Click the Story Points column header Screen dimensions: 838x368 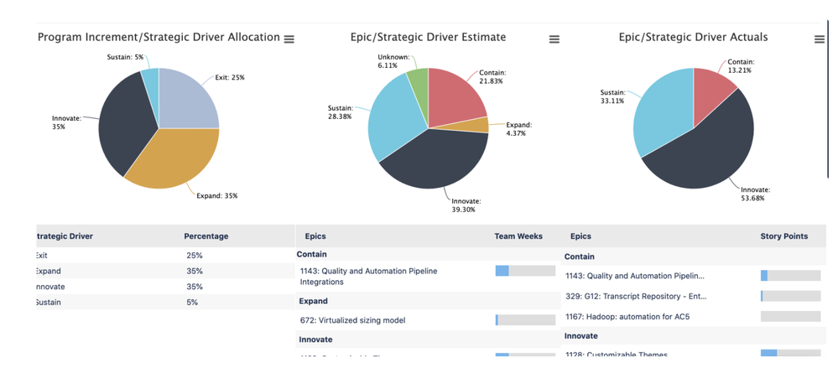(x=784, y=236)
